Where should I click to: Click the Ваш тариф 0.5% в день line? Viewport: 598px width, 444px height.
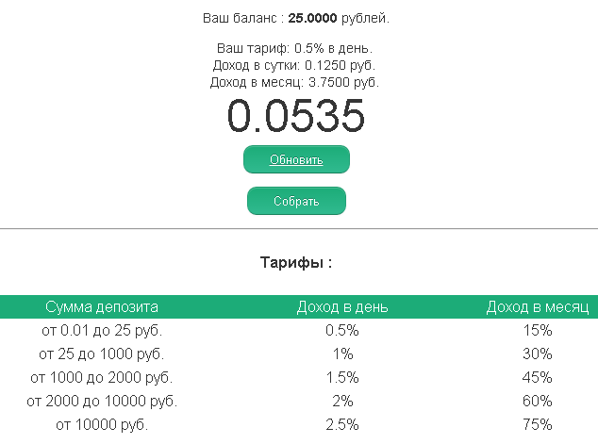pos(295,48)
